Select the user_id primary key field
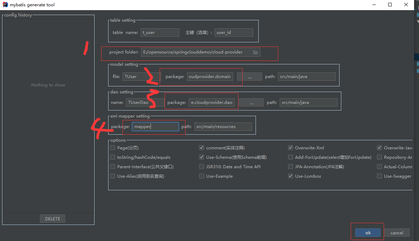This screenshot has height=241, width=419. (x=233, y=32)
